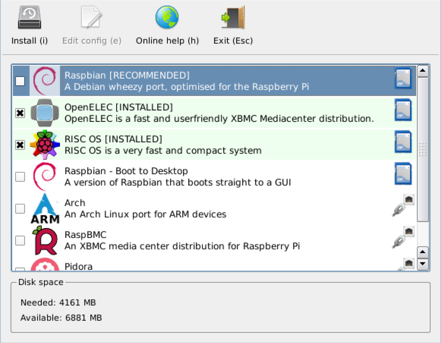Click the Install disk icon
The height and width of the screenshot is (343, 441).
click(30, 18)
